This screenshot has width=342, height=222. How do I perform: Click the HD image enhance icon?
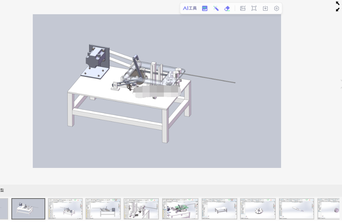point(204,8)
